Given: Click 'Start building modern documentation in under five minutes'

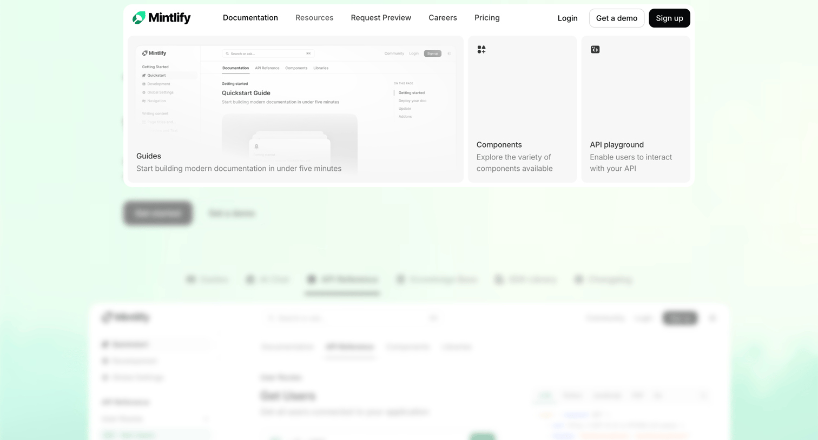Looking at the screenshot, I should tap(239, 169).
